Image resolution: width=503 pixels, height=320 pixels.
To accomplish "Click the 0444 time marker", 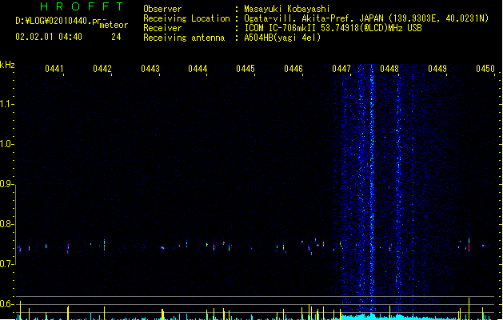I will (x=198, y=69).
